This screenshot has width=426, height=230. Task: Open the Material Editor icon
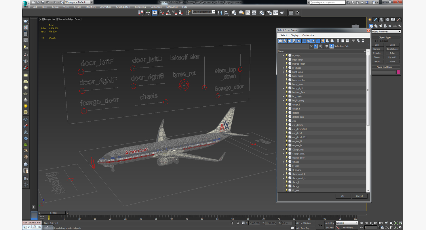click(x=261, y=13)
